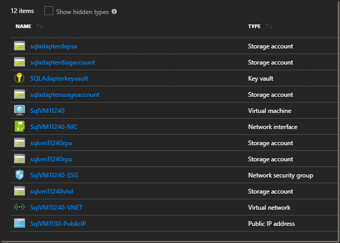Viewport: 340px width, 243px height.
Task: Open the sqladapterdiagaccount resource link
Action: pos(63,62)
